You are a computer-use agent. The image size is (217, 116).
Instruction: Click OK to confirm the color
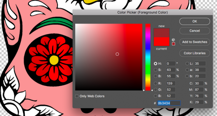click(x=195, y=21)
